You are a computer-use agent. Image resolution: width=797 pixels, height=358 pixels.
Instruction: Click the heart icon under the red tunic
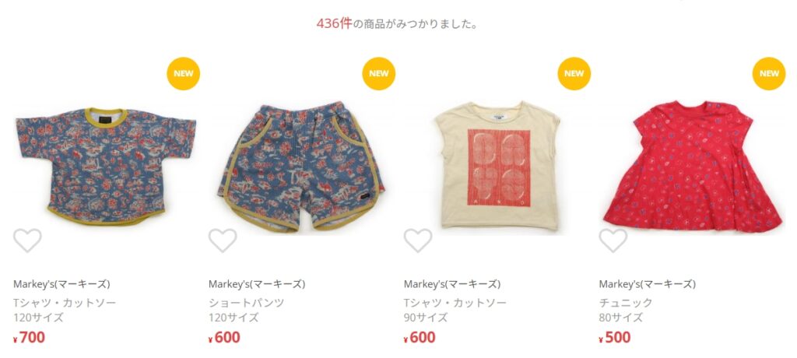pyautogui.click(x=613, y=240)
